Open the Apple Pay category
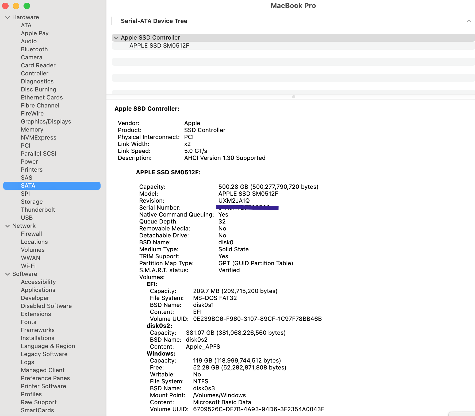Image resolution: width=475 pixels, height=416 pixels. pos(35,33)
